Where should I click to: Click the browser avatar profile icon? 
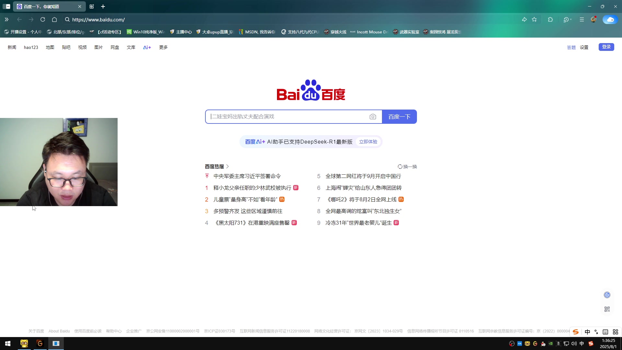[x=593, y=19]
